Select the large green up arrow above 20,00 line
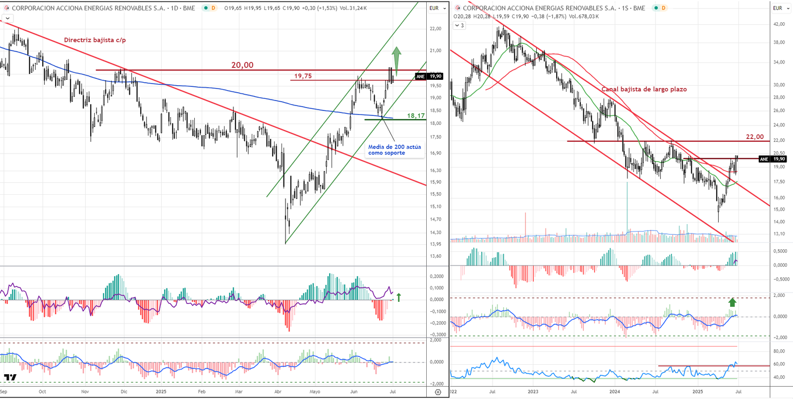The image size is (793, 399). tap(396, 60)
